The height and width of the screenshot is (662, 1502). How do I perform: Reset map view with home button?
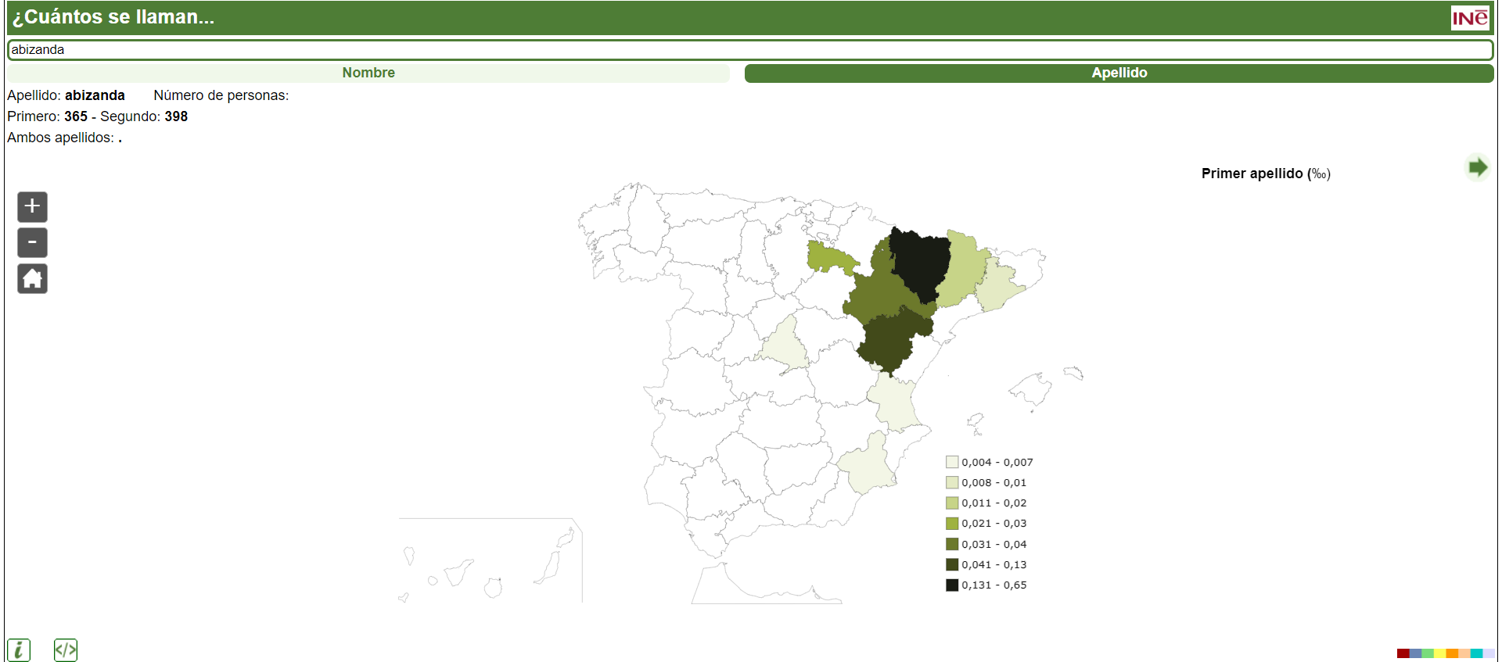click(32, 279)
